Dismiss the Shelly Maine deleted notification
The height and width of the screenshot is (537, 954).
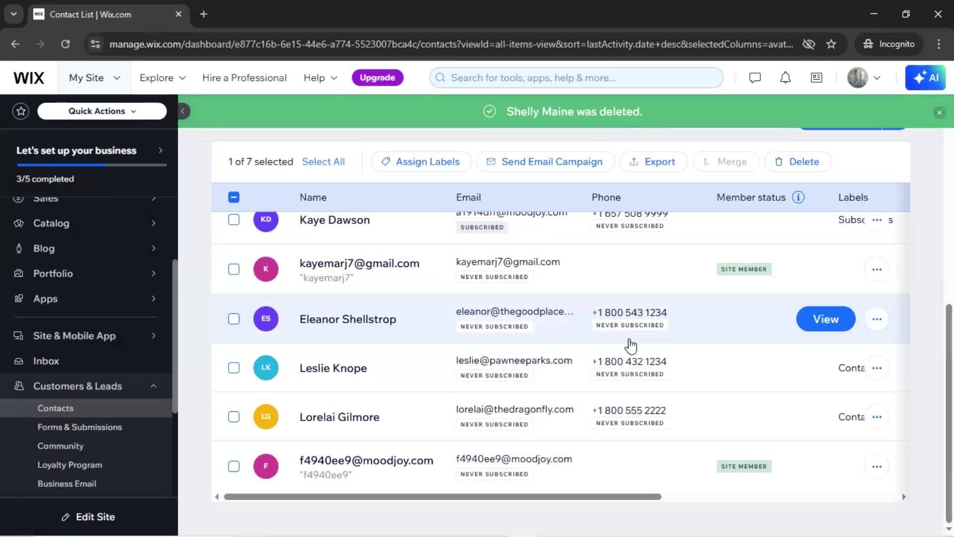tap(939, 112)
